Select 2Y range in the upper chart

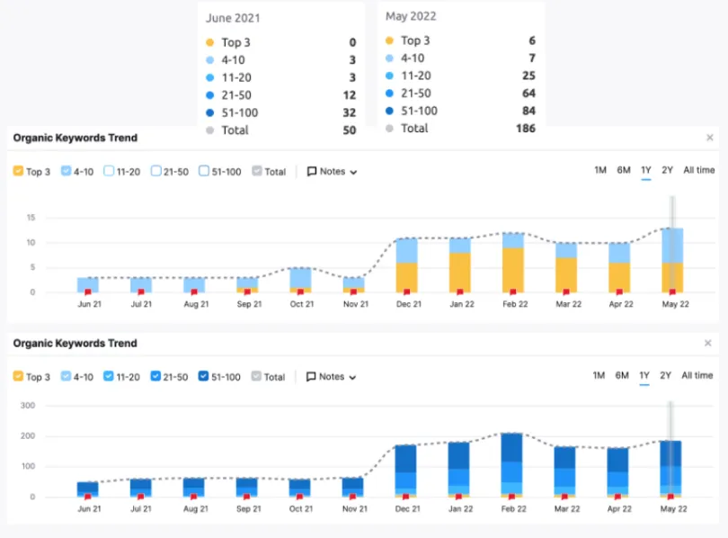tap(667, 170)
